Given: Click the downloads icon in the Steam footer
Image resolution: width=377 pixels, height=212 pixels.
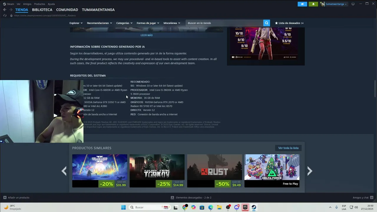Looking at the screenshot, I should click(x=172, y=198).
